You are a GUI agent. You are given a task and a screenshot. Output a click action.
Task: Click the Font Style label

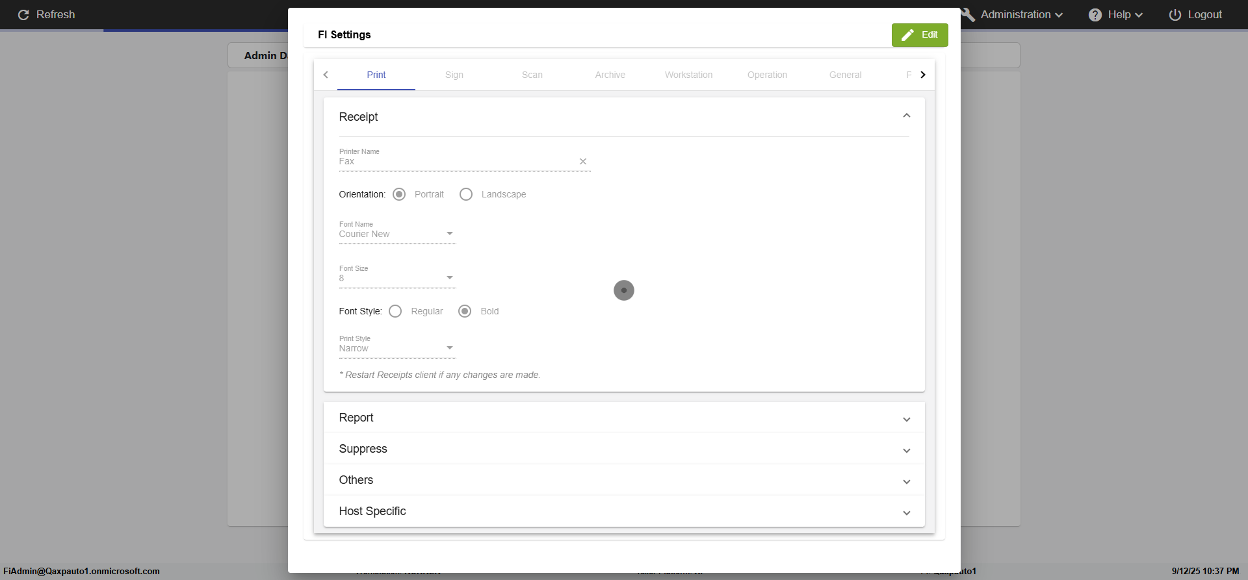(x=361, y=311)
